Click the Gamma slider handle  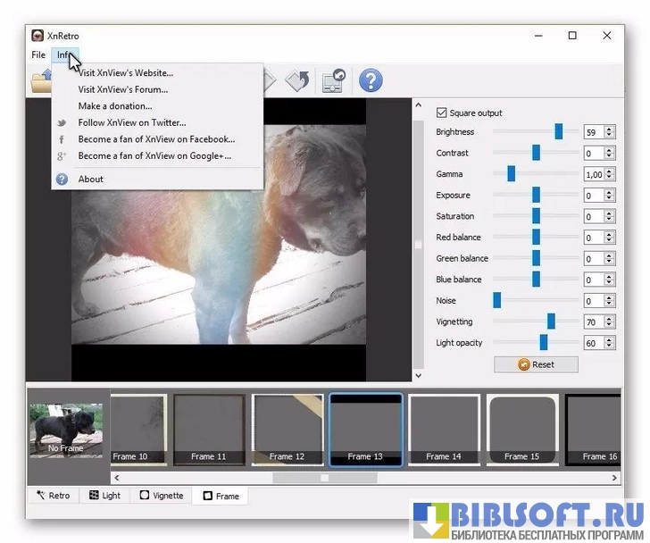tap(511, 174)
